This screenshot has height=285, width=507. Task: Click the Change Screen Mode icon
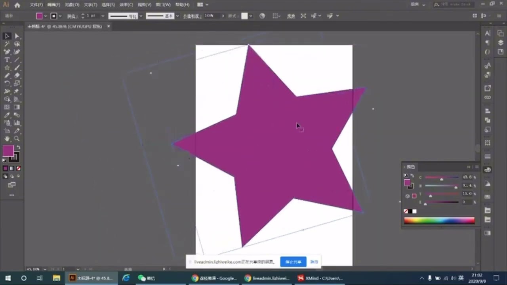[11, 185]
